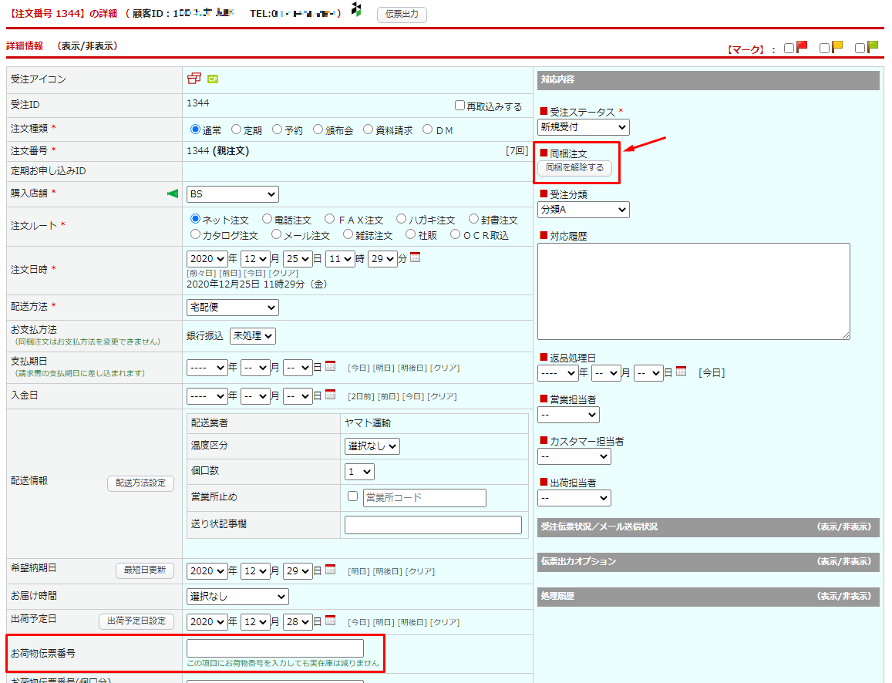Image resolution: width=892 pixels, height=683 pixels.
Task: Check the 再取込みする checkbox
Action: pyautogui.click(x=460, y=106)
